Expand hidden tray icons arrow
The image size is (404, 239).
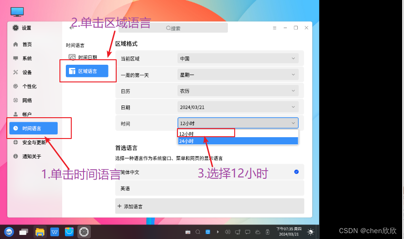[218, 232]
